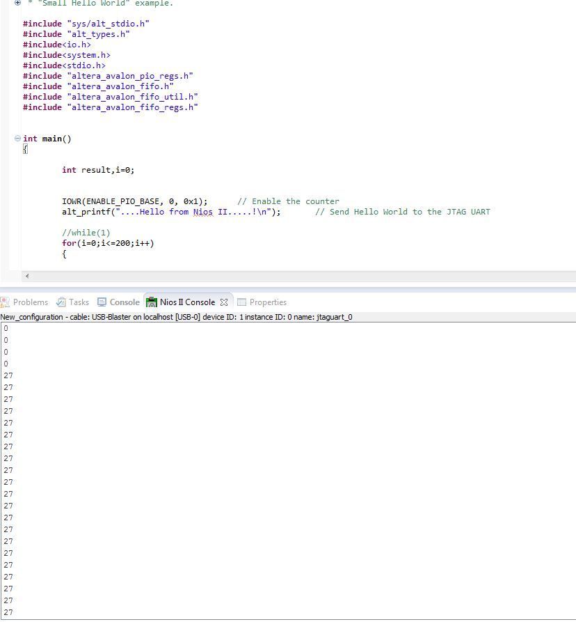
Task: Click the Send Hello World to JTAG UART comment
Action: click(403, 212)
